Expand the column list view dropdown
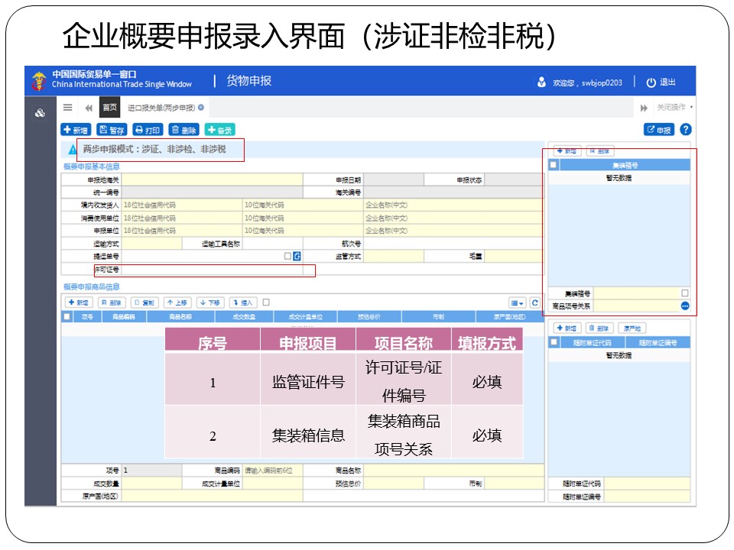This screenshot has height=550, width=734. coord(518,302)
